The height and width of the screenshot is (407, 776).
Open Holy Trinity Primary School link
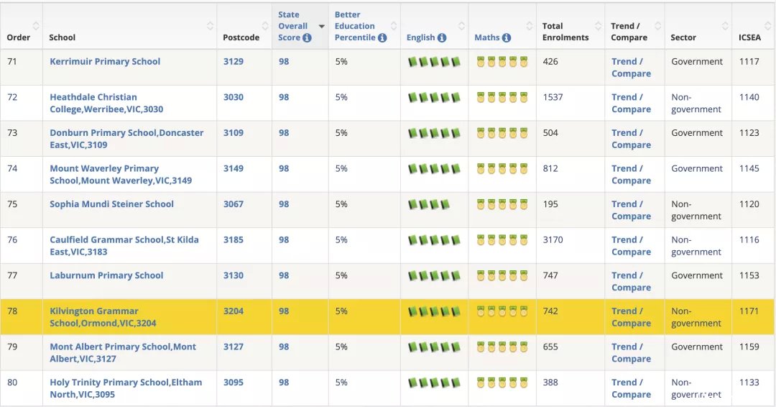[126, 388]
